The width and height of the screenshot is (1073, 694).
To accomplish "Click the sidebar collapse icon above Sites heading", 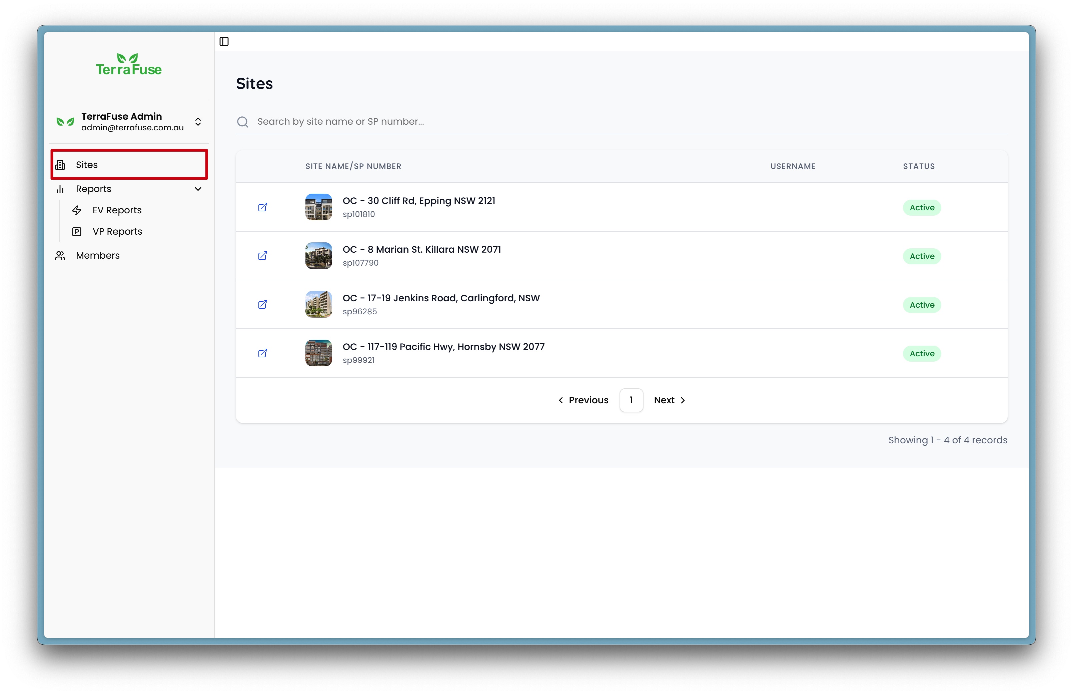I will tap(224, 41).
